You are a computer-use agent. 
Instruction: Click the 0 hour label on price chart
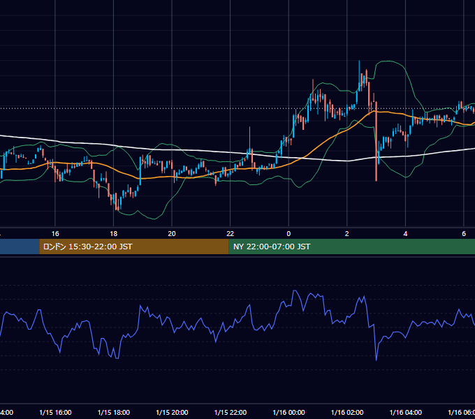pyautogui.click(x=288, y=234)
